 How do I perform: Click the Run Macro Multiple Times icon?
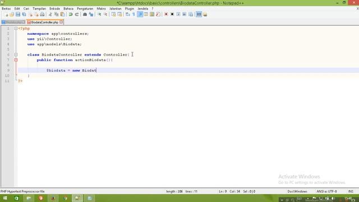[185, 15]
